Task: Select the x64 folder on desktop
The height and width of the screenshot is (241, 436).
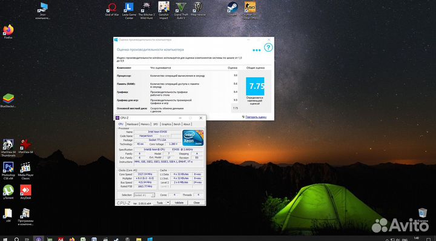Action: tap(8, 216)
